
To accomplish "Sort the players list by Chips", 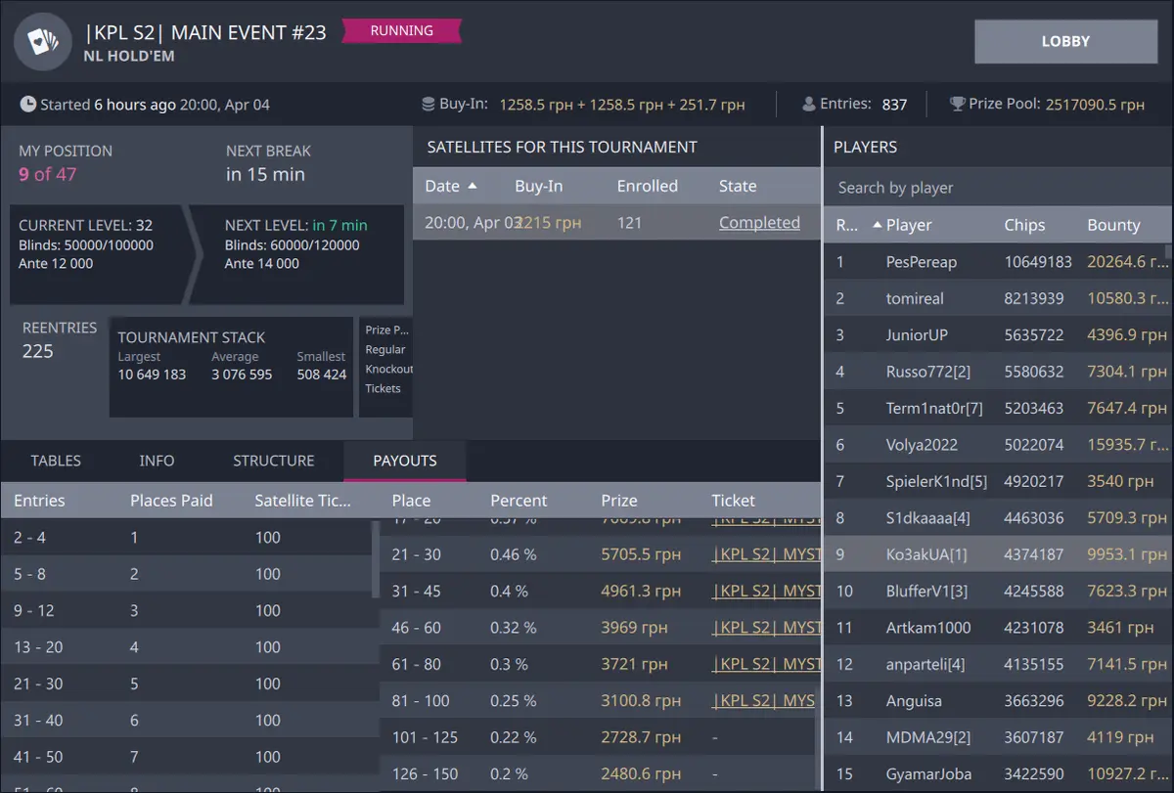I will tap(1023, 225).
